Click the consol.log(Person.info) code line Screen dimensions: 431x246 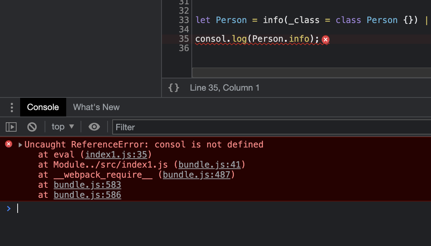pos(257,39)
